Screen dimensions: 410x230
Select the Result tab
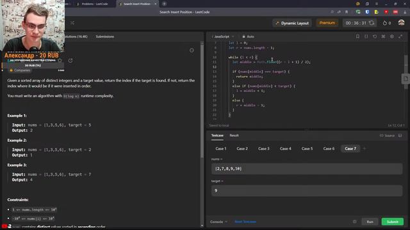[x=234, y=135]
